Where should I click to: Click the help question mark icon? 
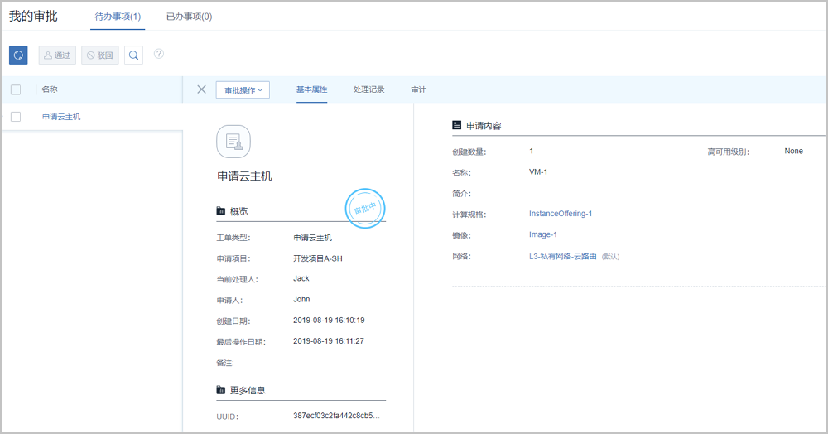point(159,54)
